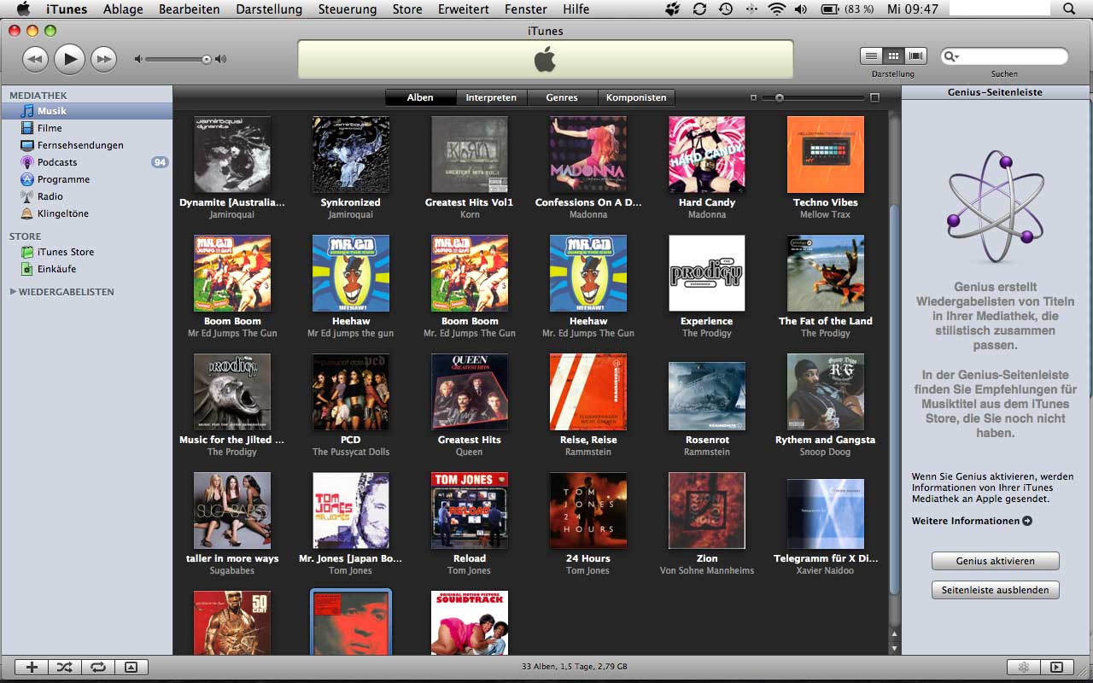
Task: Follow the Weitere Informationen link
Action: (971, 521)
